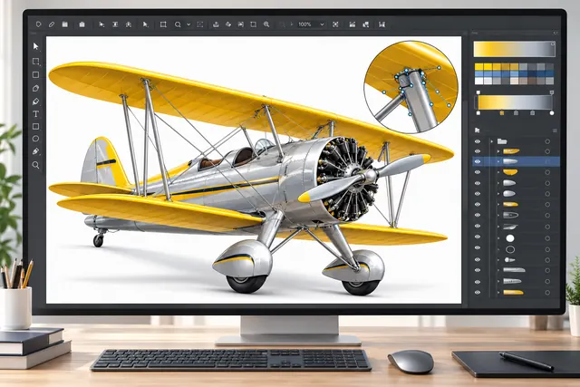Open the zoom percentage dropdown chevron

point(322,24)
